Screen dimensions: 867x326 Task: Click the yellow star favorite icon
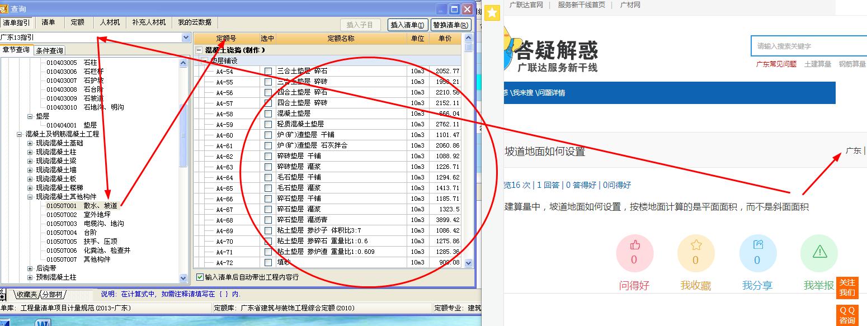pos(492,12)
